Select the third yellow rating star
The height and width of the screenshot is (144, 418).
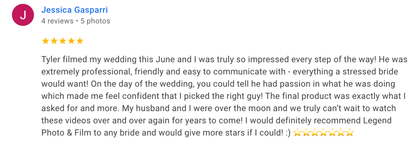pyautogui.click(x=63, y=41)
